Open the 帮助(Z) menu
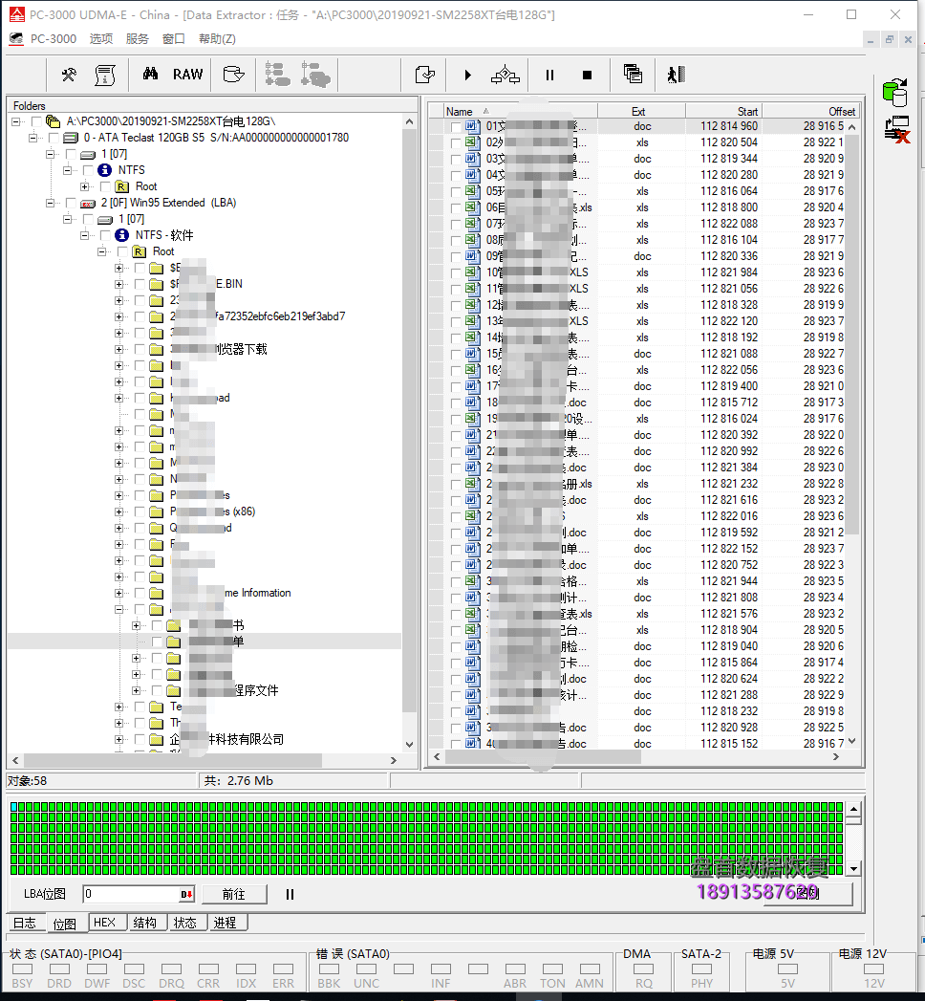This screenshot has width=925, height=1001. click(217, 39)
